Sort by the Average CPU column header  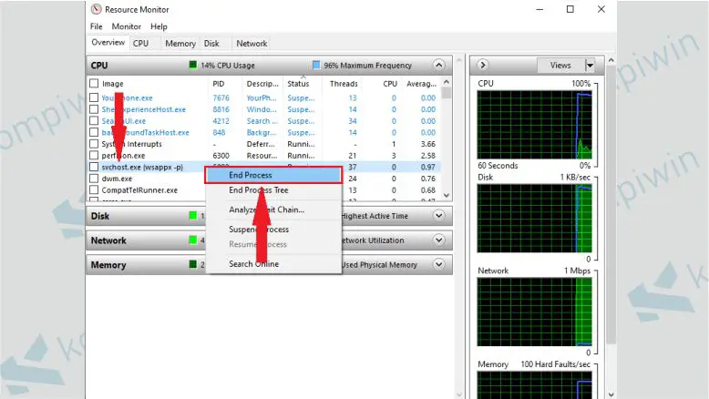pos(421,84)
